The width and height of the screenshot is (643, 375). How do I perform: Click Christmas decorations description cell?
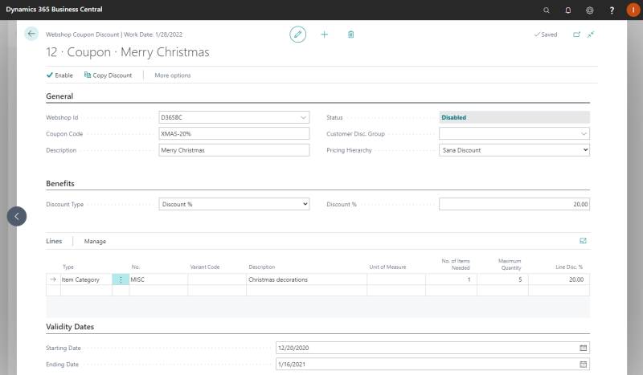[306, 279]
